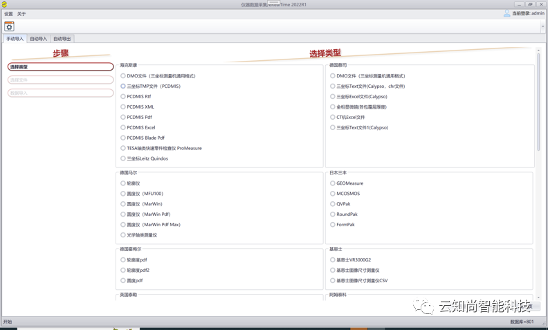This screenshot has width=548, height=330.
Task: Choose the PCDMIS Excel radio option
Action: (123, 127)
